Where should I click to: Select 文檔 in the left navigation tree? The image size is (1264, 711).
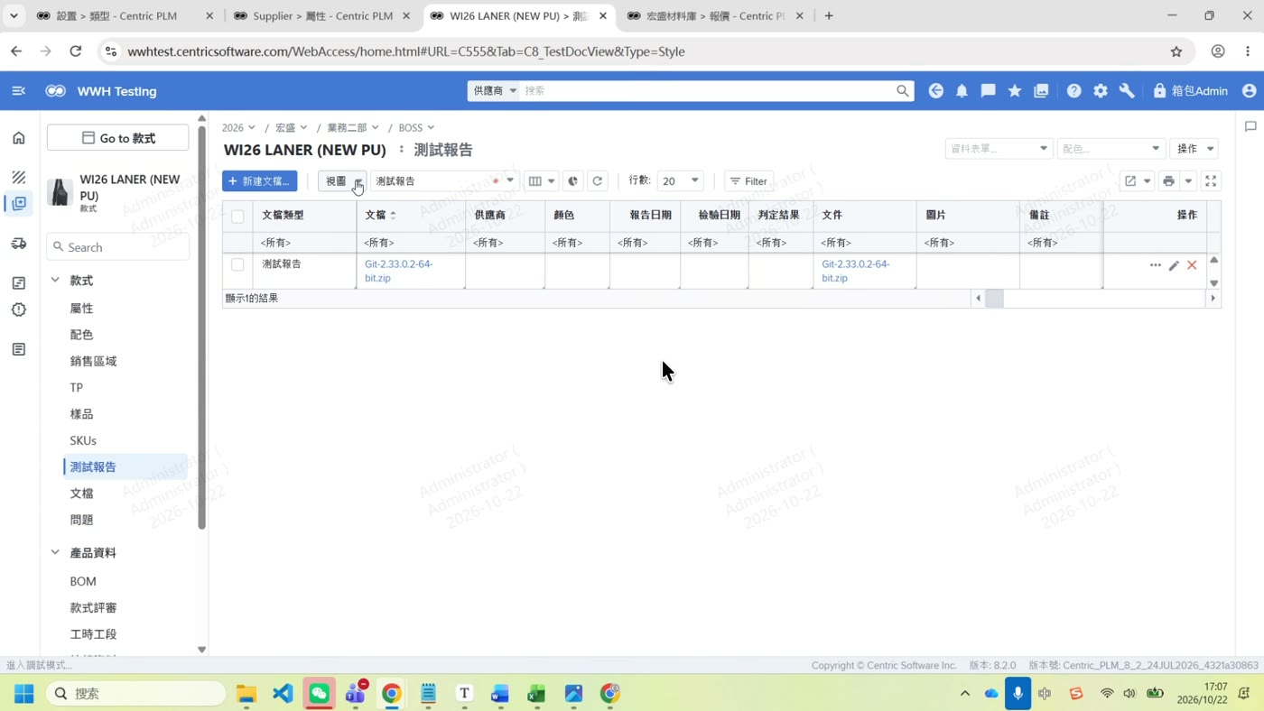[82, 494]
